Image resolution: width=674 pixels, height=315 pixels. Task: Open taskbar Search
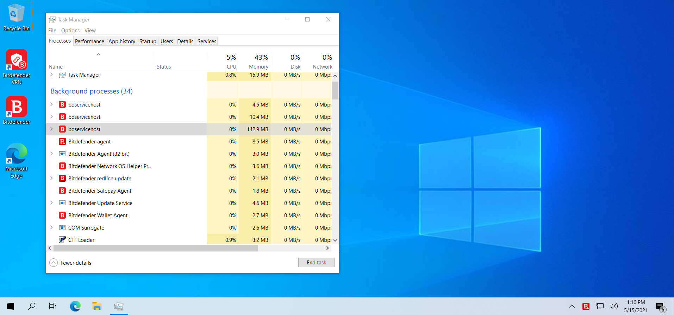(x=32, y=306)
